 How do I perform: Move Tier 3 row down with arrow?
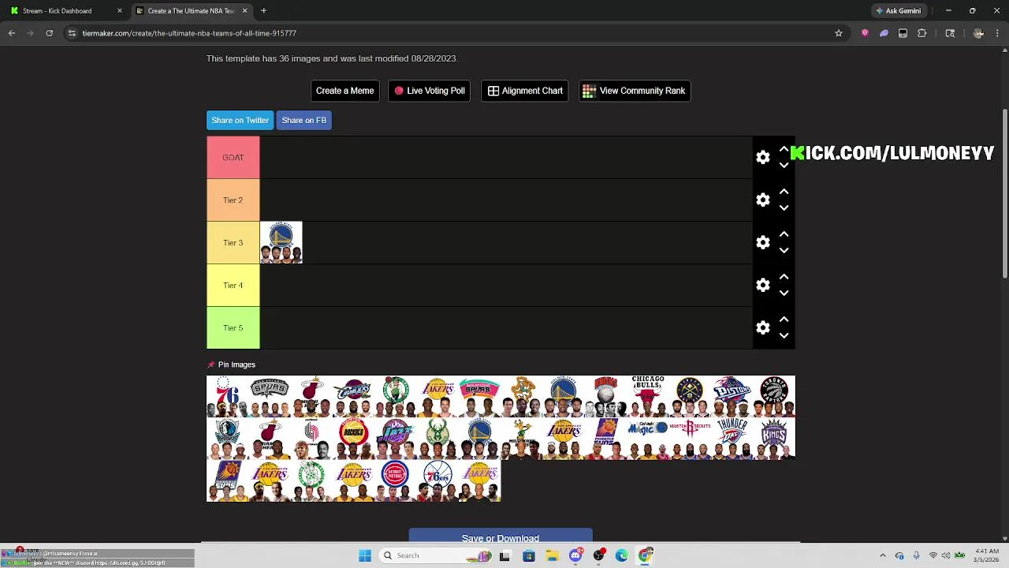(784, 251)
